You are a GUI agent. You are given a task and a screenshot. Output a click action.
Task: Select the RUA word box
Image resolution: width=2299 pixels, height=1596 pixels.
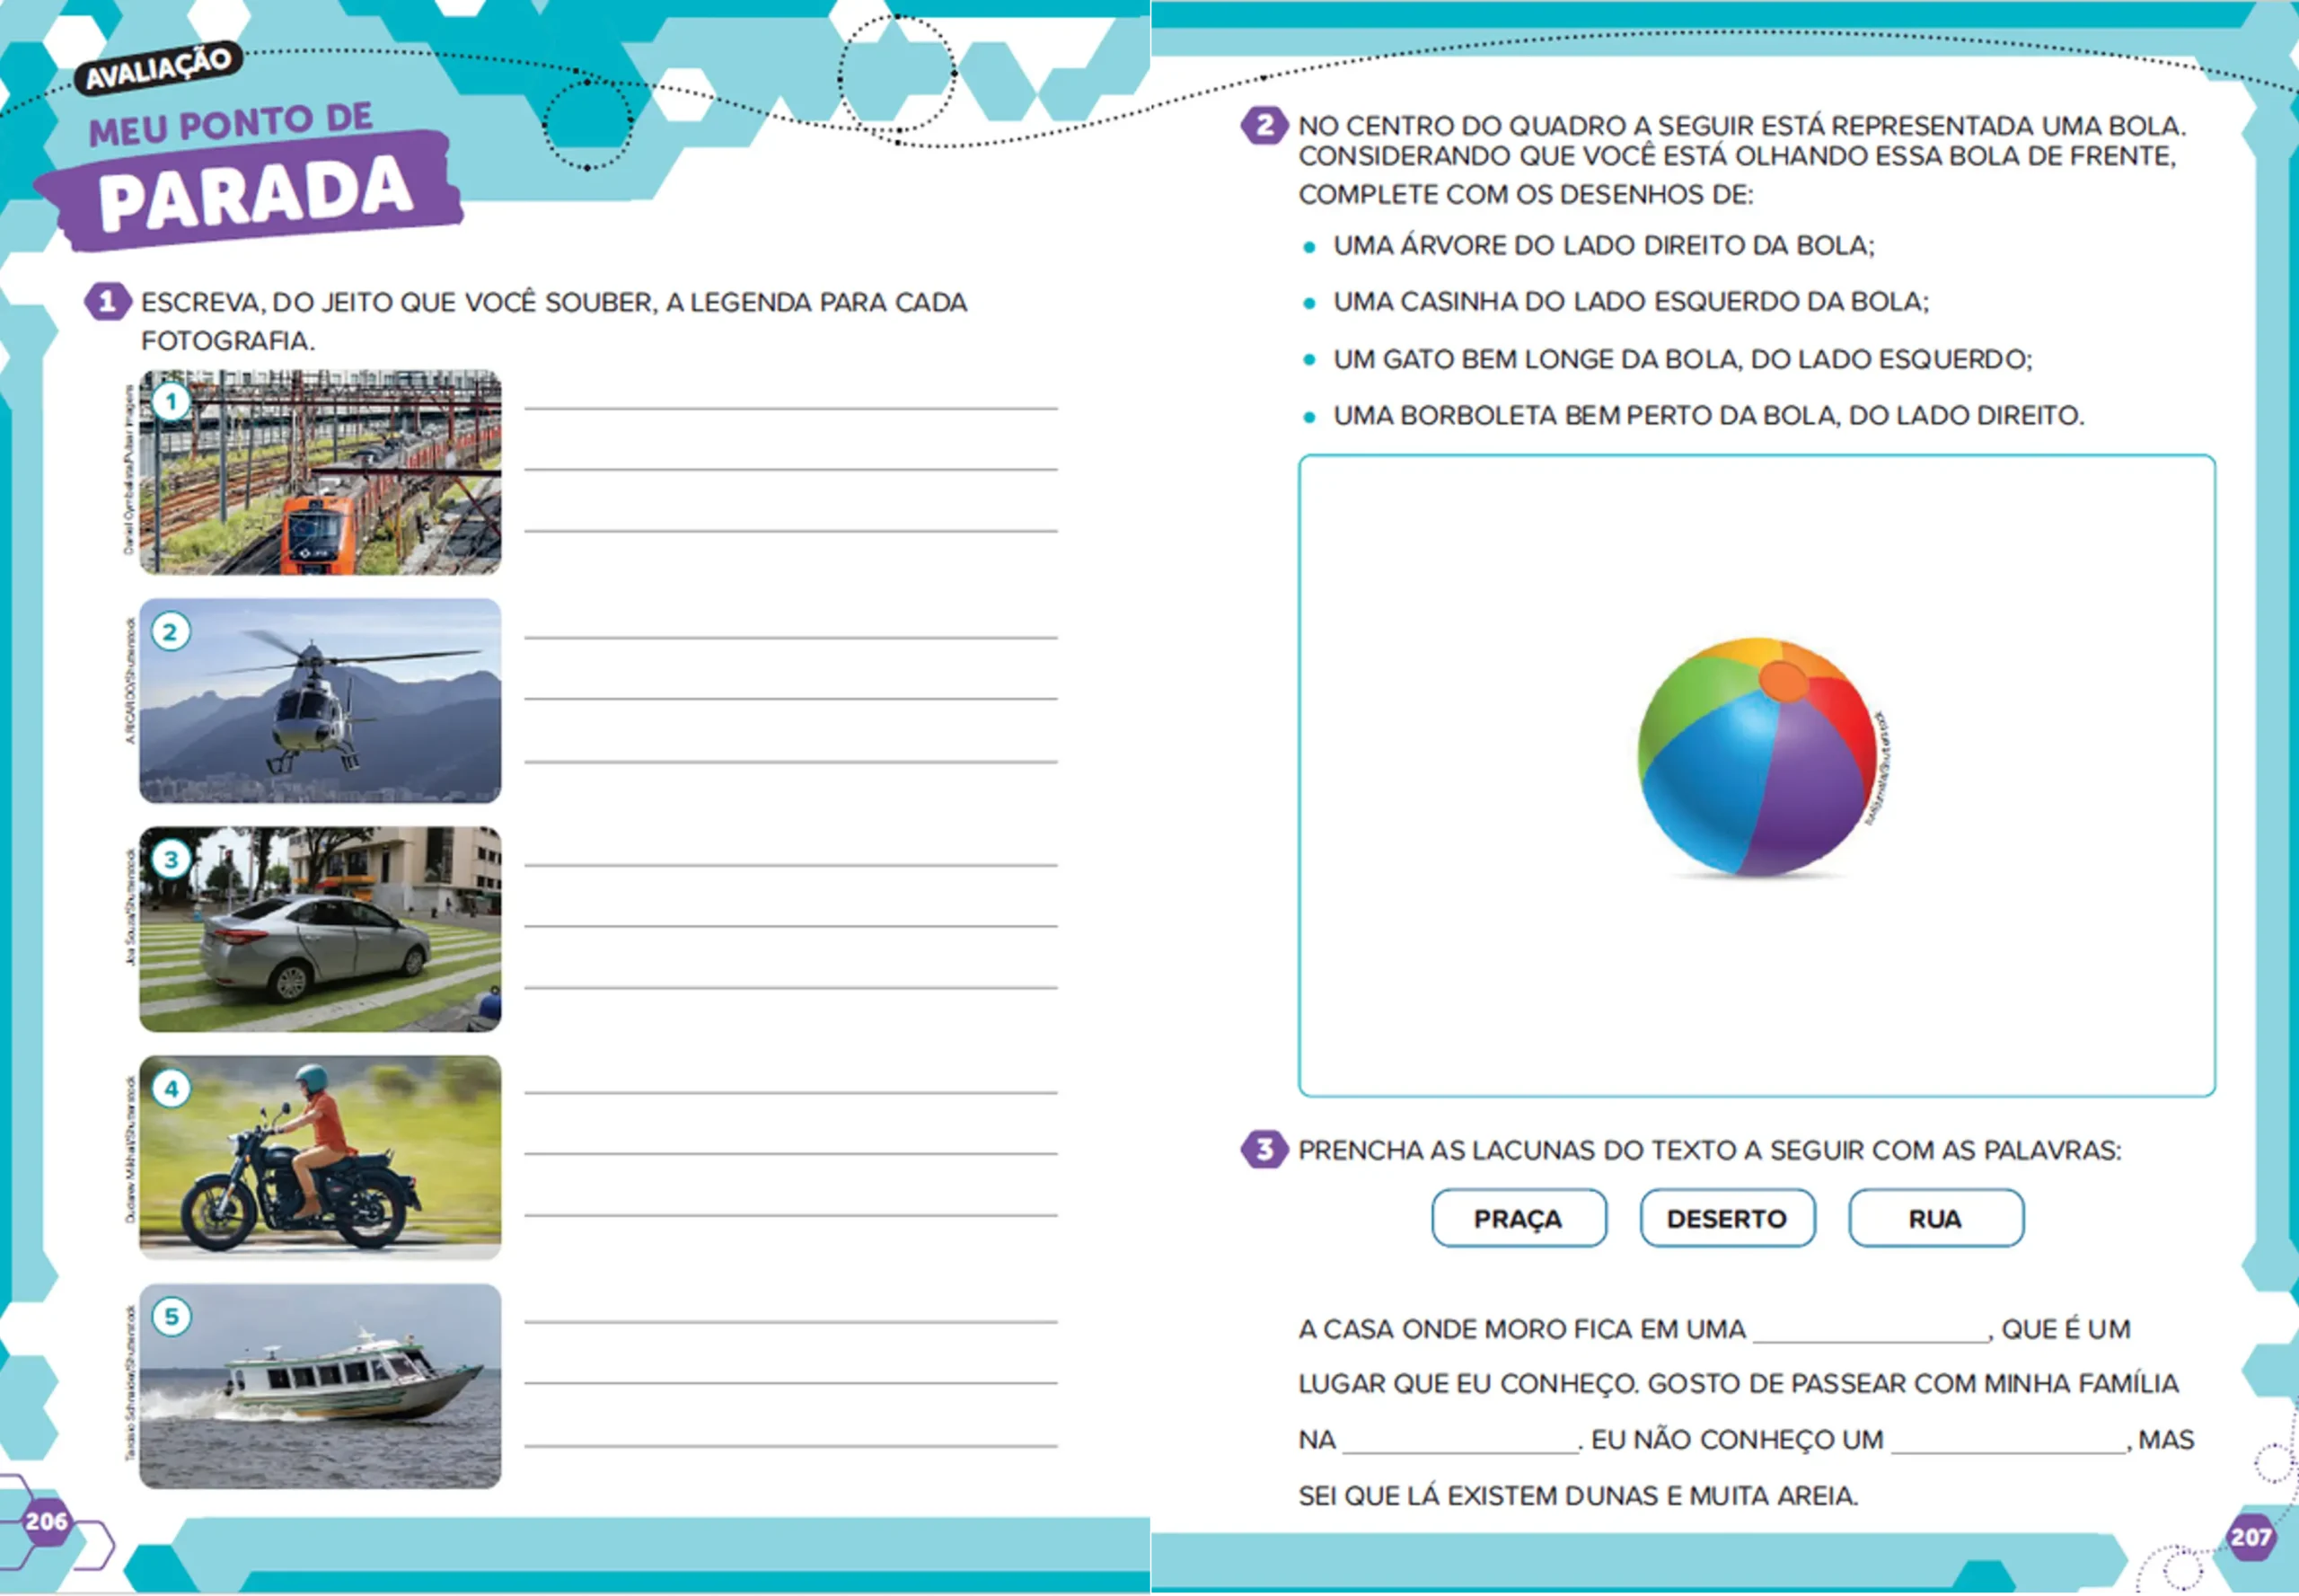(1935, 1218)
